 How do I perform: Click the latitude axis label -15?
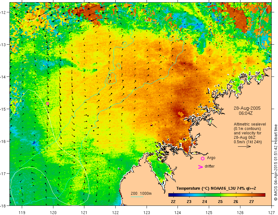3,109
